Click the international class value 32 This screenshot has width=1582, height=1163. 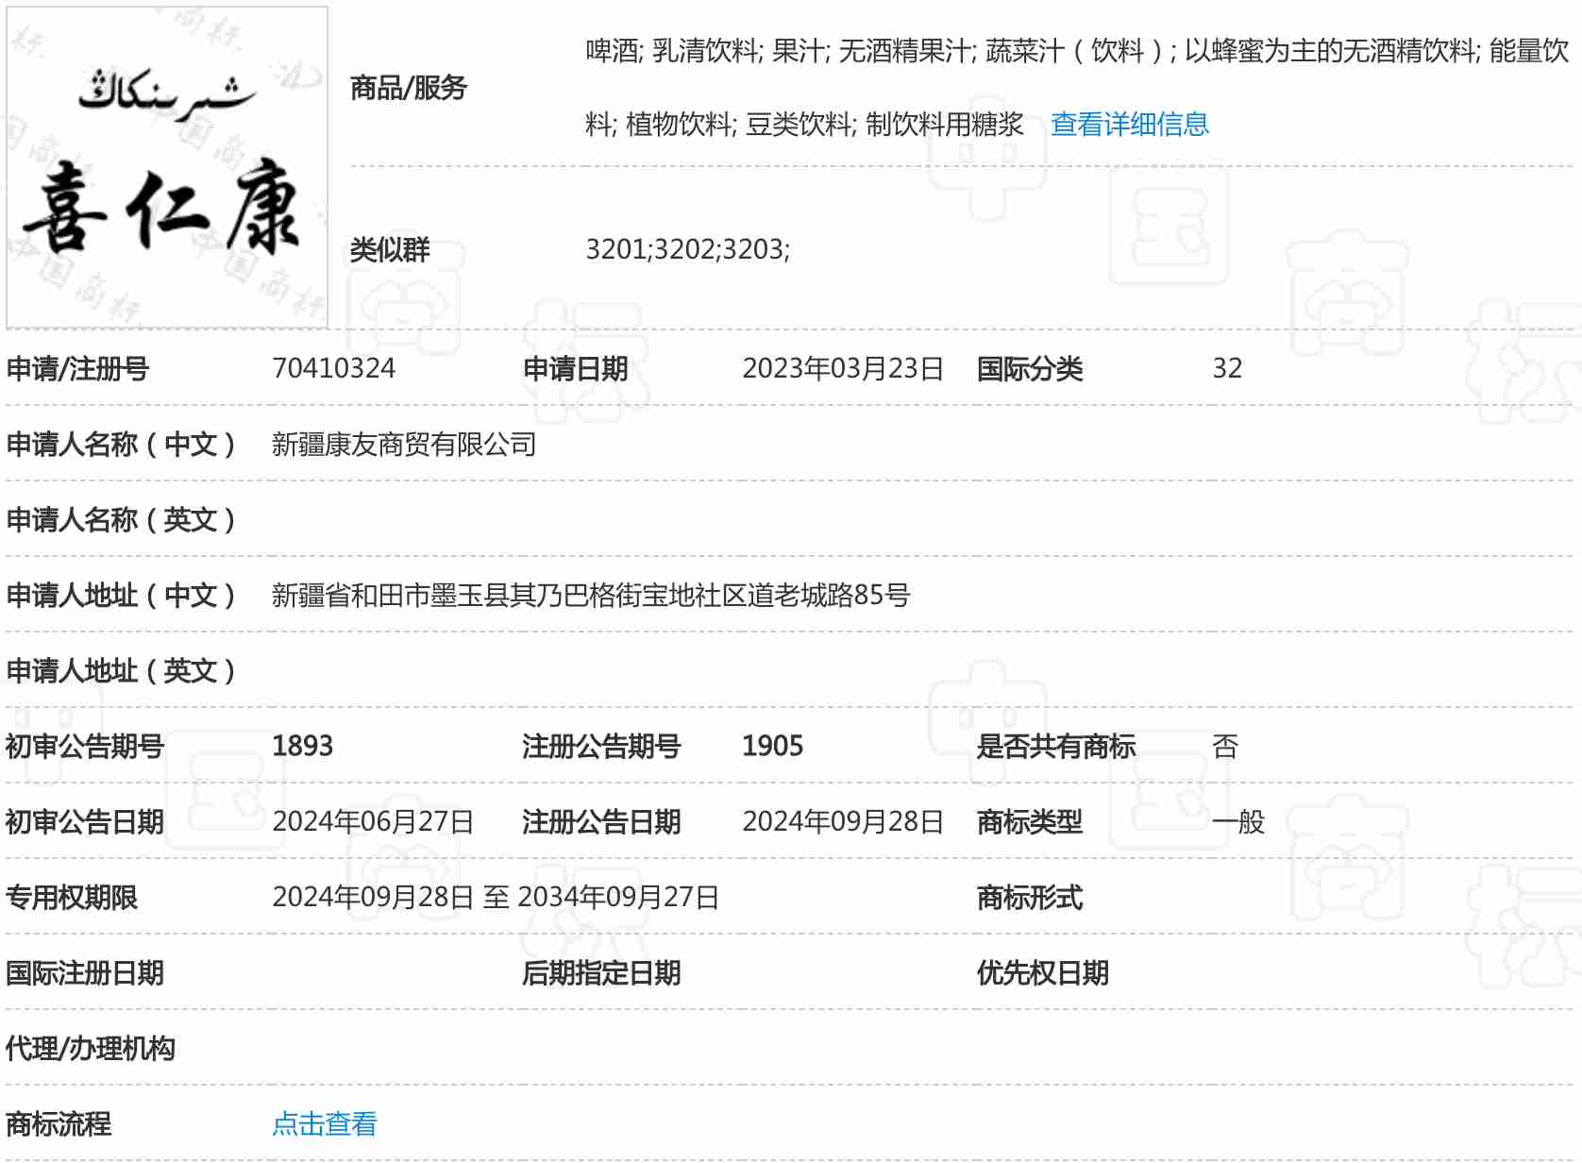click(x=1226, y=368)
